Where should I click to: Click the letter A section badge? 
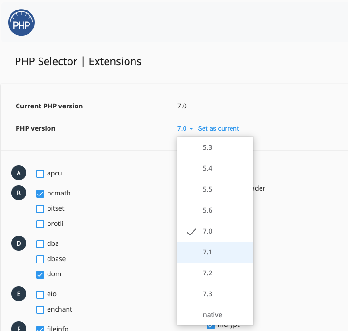tap(19, 173)
